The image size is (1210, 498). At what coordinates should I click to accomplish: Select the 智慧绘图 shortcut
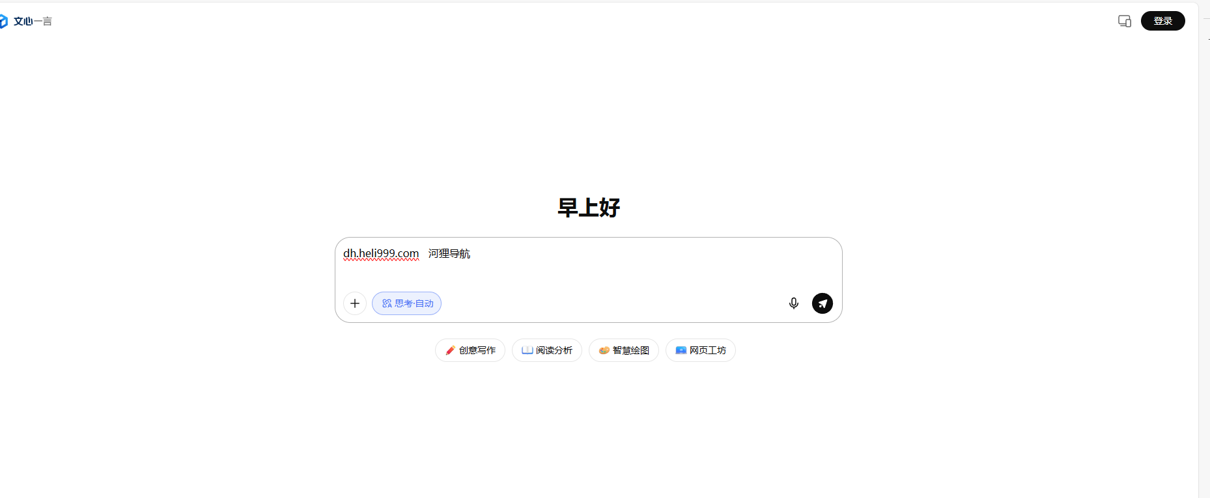click(624, 350)
